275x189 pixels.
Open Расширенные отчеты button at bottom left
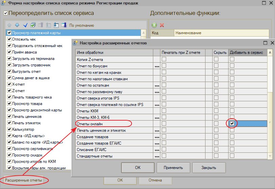(23, 180)
